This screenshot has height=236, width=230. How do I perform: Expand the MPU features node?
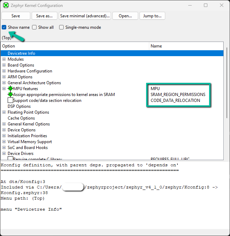(4, 88)
